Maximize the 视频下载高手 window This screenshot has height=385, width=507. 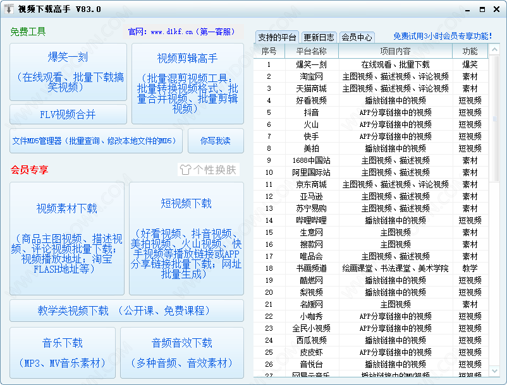point(482,9)
